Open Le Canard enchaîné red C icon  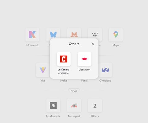(64, 59)
